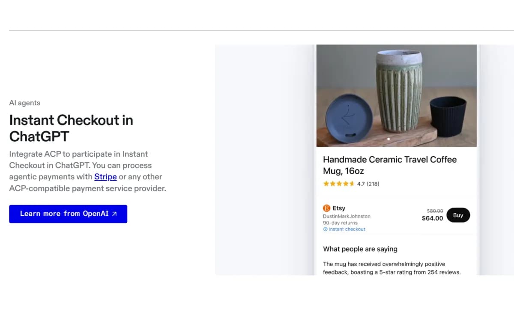The height and width of the screenshot is (313, 514).
Task: Click the ceramic coffee mug product photo
Action: click(x=396, y=95)
